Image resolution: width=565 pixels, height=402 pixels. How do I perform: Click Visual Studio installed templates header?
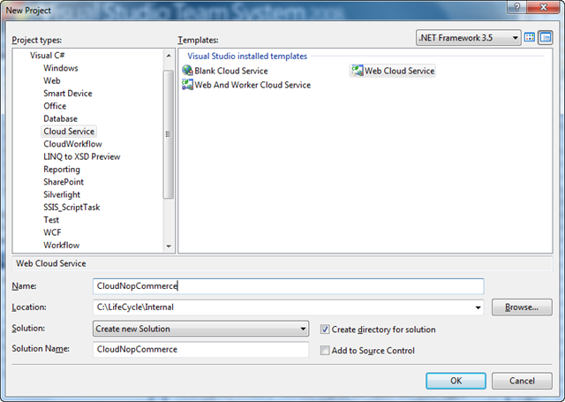(x=247, y=56)
